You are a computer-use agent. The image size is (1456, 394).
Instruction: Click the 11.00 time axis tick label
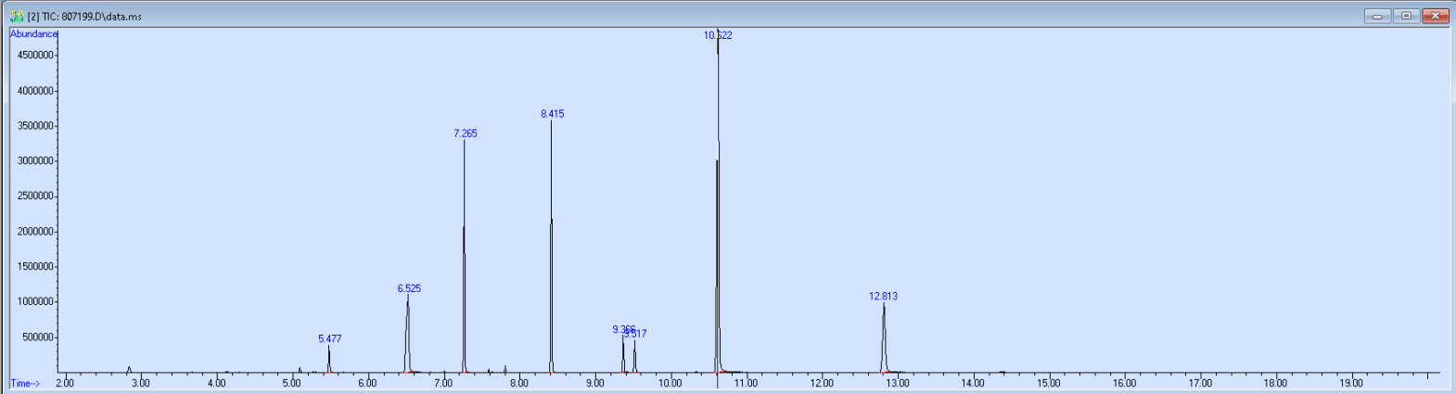746,383
